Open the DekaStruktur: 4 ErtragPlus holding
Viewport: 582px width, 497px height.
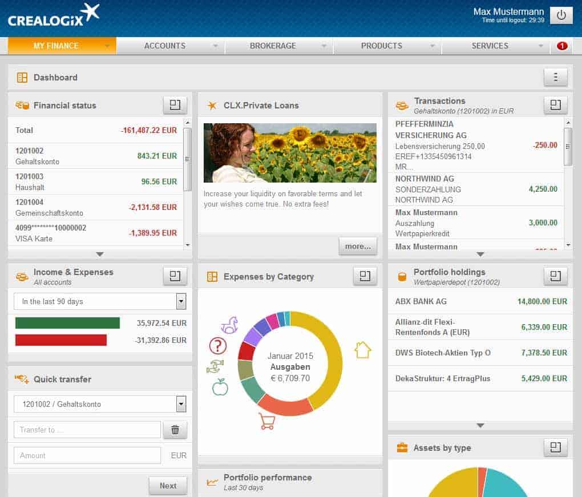[x=480, y=378]
